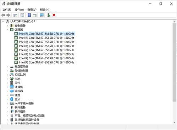Collapse the LAPTOP-45ASDJGF root node

click(x=3, y=22)
